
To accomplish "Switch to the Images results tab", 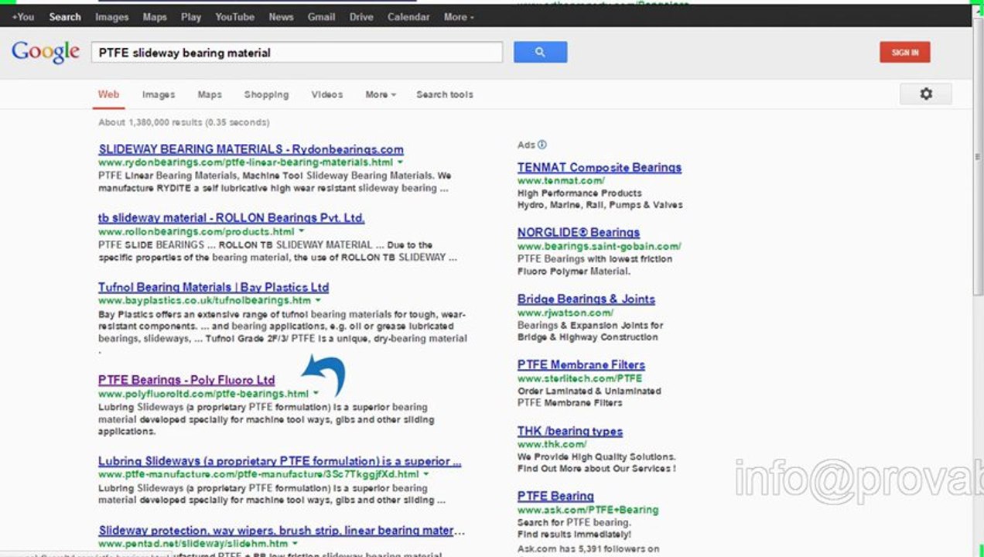I will 159,94.
